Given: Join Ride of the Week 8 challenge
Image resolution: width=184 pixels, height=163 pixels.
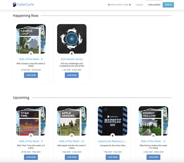Looking at the screenshot, I should 31,75.
